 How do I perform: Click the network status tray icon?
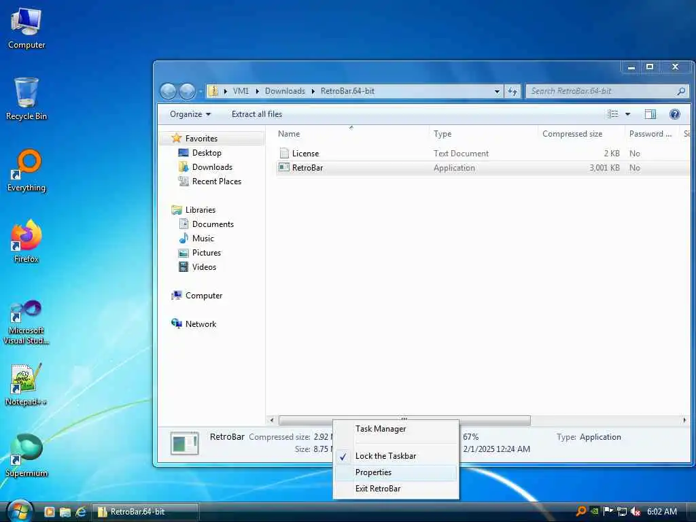pyautogui.click(x=622, y=512)
